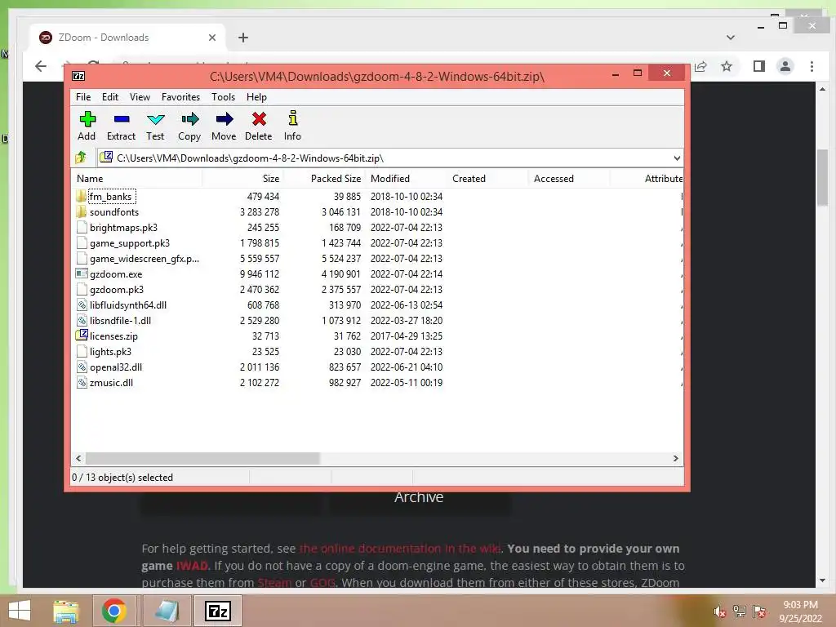Open the View menu
The height and width of the screenshot is (627, 836).
[140, 97]
